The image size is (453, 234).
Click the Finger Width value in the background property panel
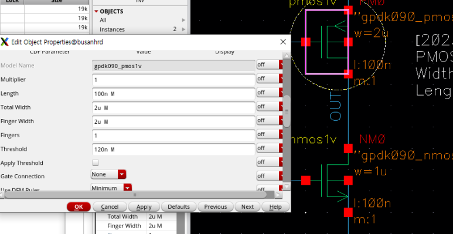155,226
